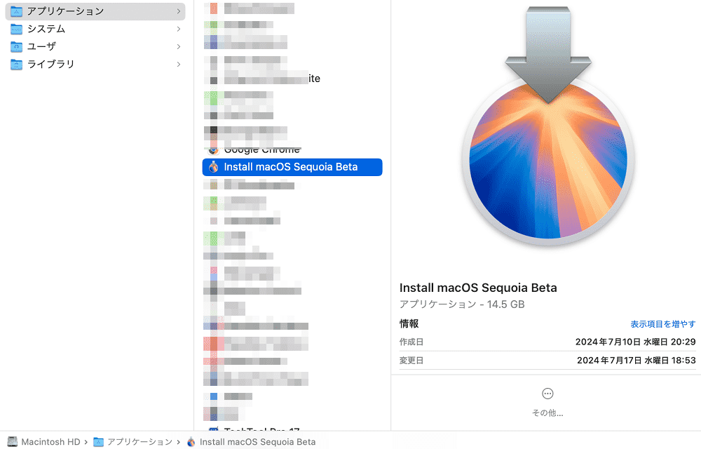Screen dimensions: 701x449
Task: Click Macintosh HD disk icon in path bar
Action: coord(13,442)
